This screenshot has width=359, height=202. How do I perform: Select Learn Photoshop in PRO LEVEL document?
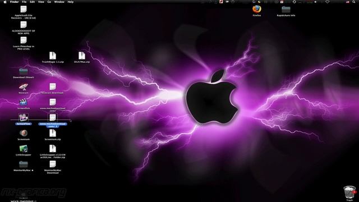[x=24, y=40]
